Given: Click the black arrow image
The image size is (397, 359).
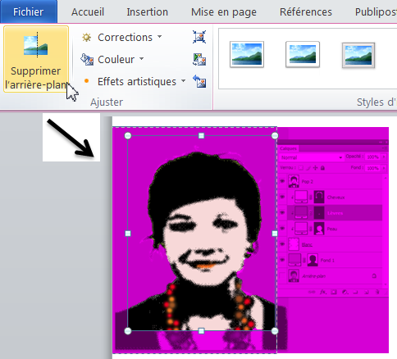Looking at the screenshot, I should (71, 138).
